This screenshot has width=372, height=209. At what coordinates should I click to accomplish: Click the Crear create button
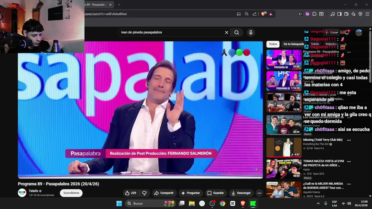click(x=332, y=33)
